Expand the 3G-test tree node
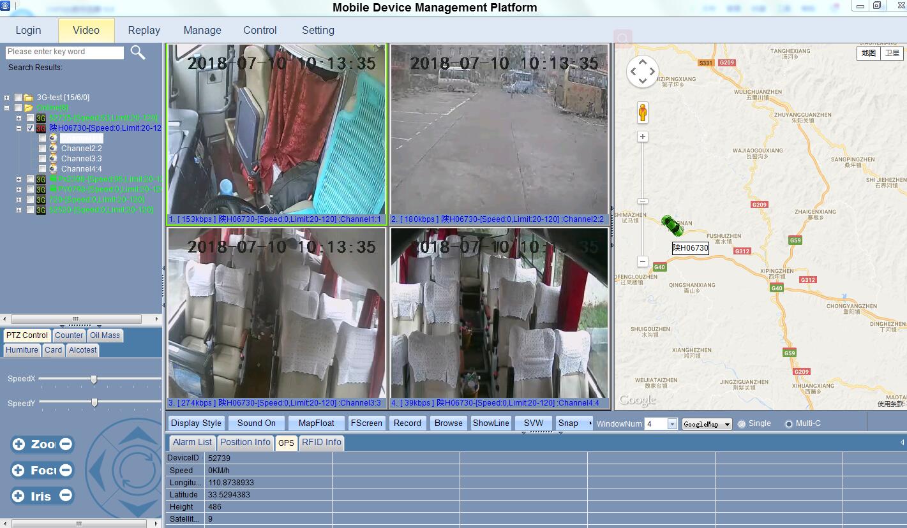 pos(7,98)
